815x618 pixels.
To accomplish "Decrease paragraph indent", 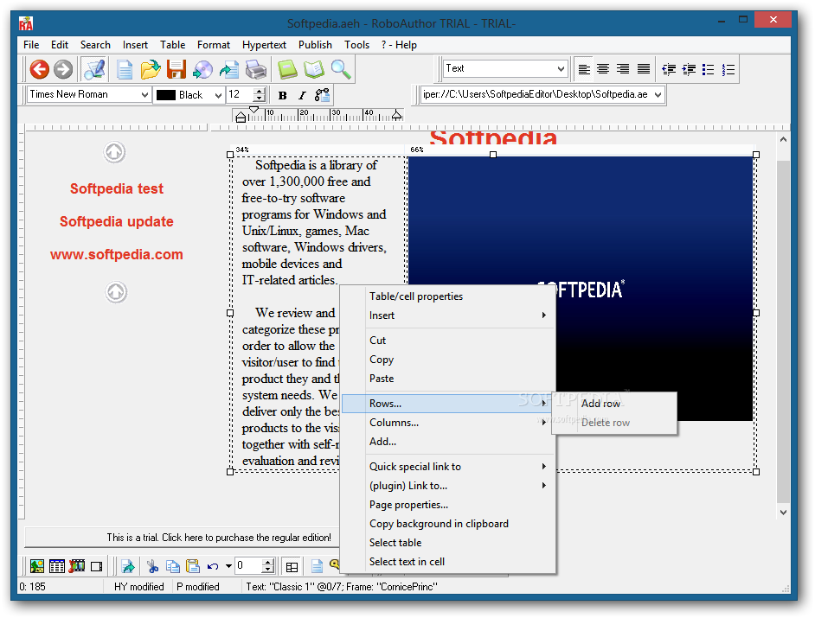I will click(x=669, y=69).
